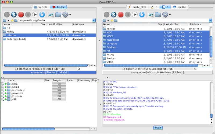Refresh the Firefox directory listing

pos(42,14)
